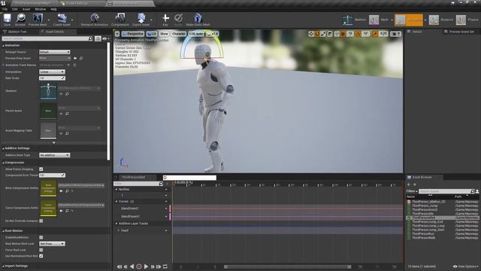Screen dimensions: 481x271
Task: Switch to the Skeleton Tree tab
Action: (17, 32)
